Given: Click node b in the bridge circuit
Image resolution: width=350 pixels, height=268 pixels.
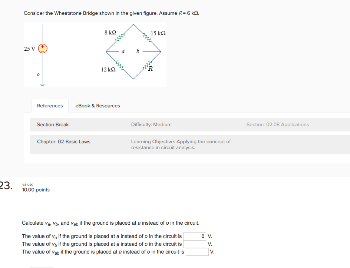Looking at the screenshot, I should pos(138,51).
